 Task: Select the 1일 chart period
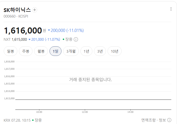[55, 51]
